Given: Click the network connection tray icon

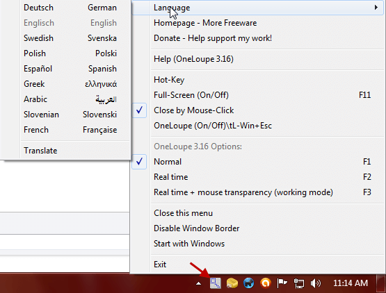Looking at the screenshot, I should point(299,283).
